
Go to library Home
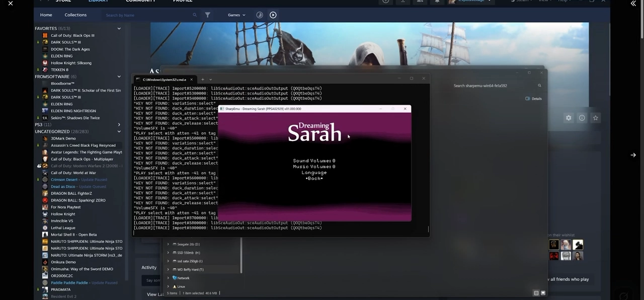click(46, 15)
